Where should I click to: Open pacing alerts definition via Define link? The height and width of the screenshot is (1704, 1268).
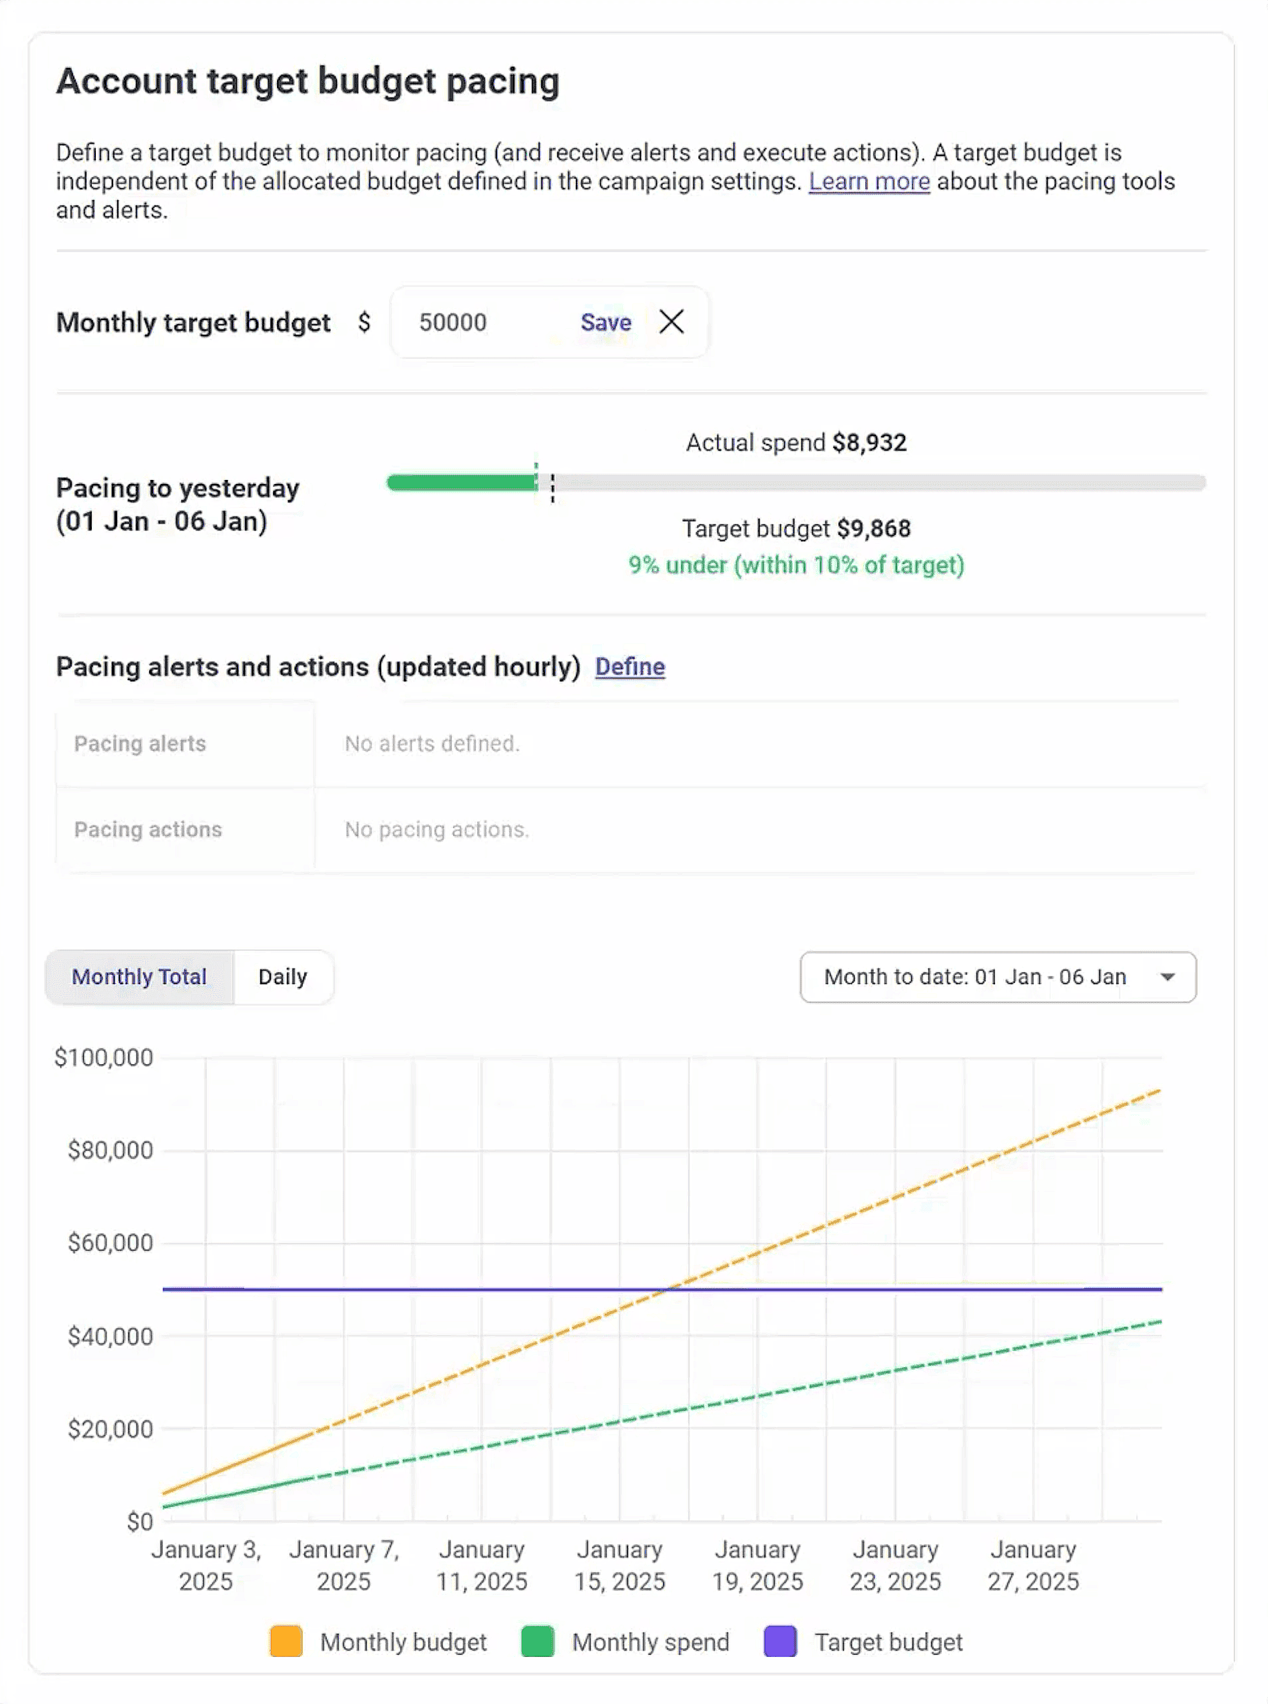pos(630,667)
